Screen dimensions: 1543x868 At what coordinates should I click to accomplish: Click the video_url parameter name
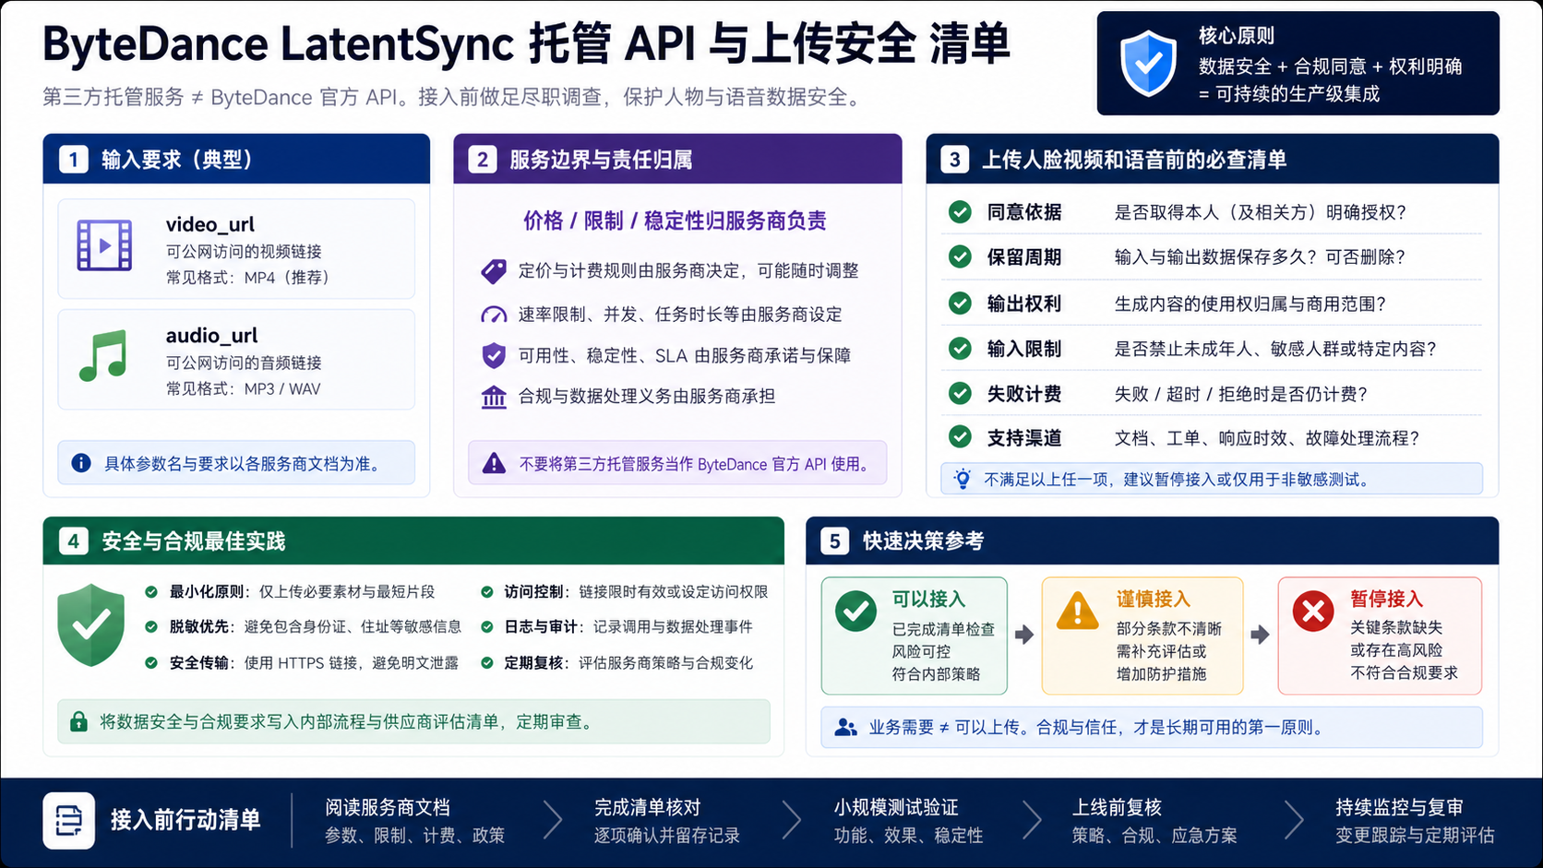pyautogui.click(x=210, y=224)
